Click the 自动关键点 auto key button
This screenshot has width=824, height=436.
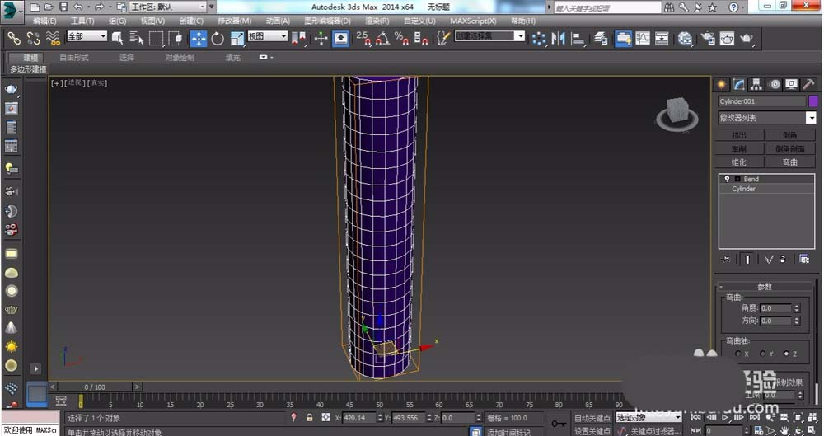click(592, 418)
